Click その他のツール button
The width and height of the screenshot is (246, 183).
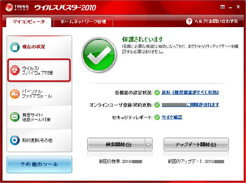(39, 165)
